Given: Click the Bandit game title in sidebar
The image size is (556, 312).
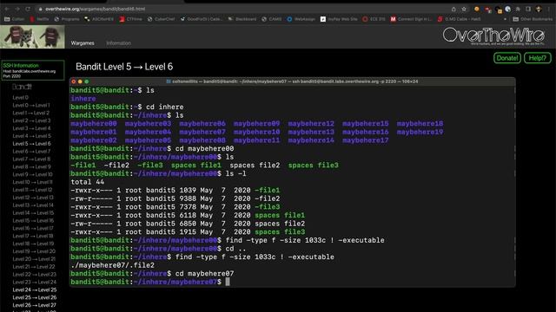Looking at the screenshot, I should [22, 87].
